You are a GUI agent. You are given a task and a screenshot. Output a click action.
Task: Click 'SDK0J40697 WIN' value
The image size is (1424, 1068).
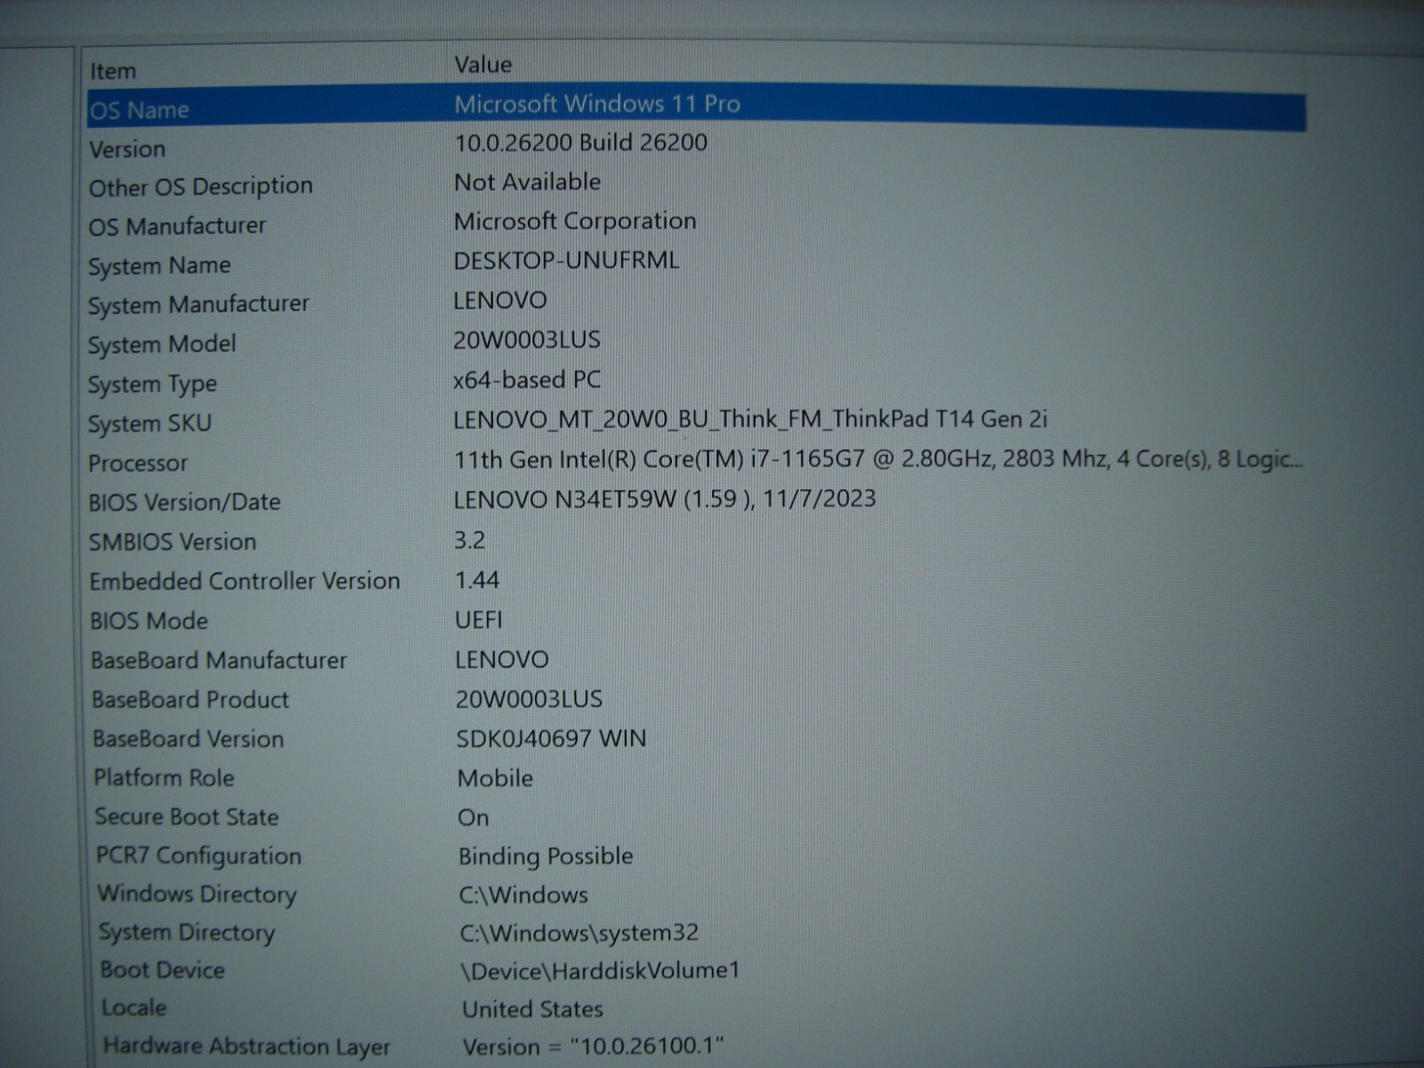551,738
